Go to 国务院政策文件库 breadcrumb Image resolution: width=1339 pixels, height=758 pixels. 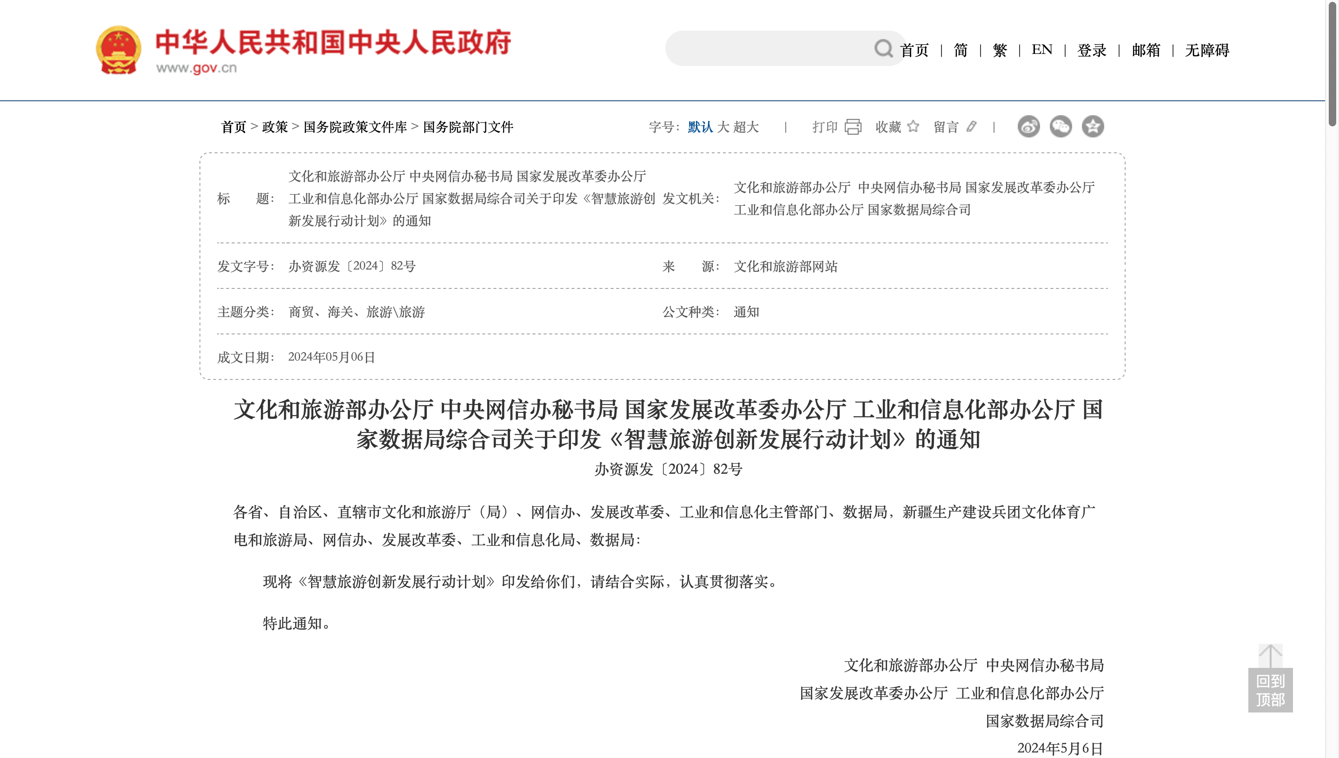click(355, 127)
